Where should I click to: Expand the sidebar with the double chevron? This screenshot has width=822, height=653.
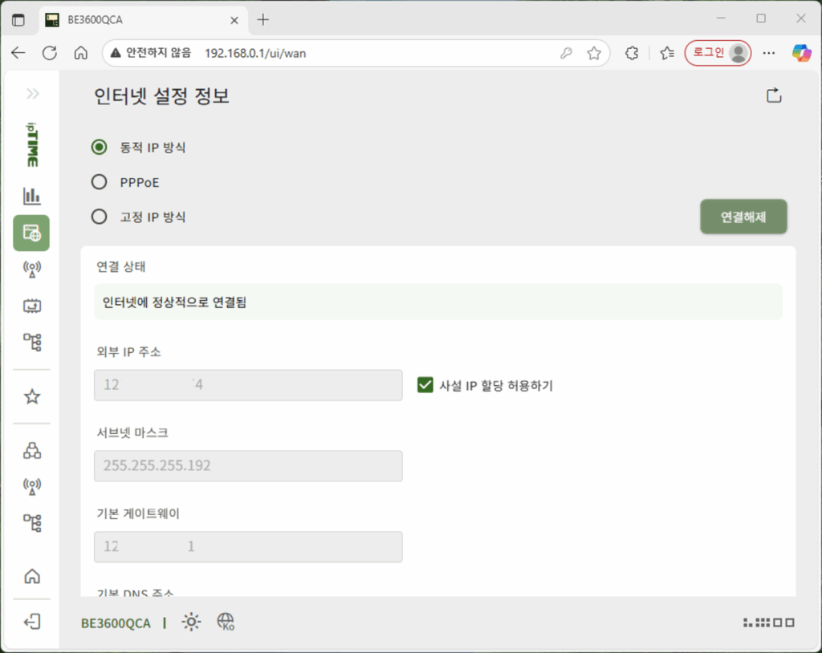32,94
